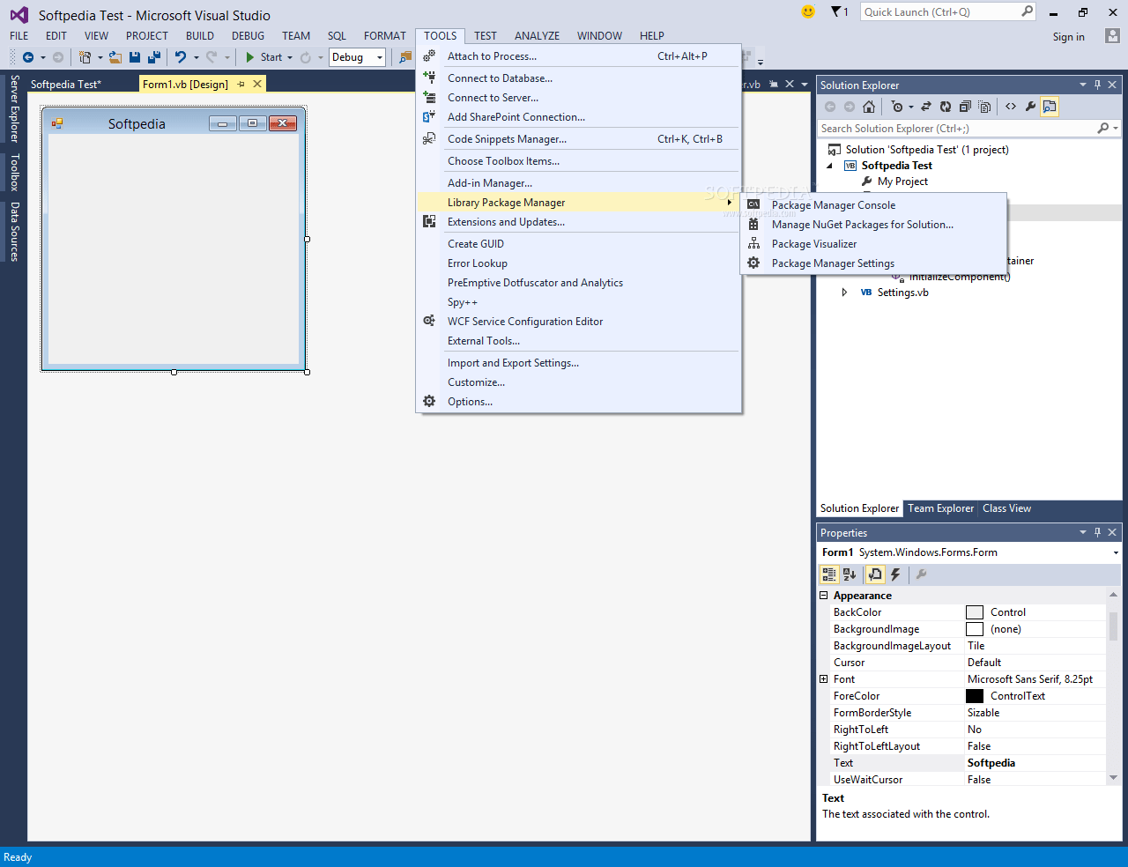This screenshot has height=867, width=1128.
Task: Refresh the Solution Explorer
Action: pos(946,107)
